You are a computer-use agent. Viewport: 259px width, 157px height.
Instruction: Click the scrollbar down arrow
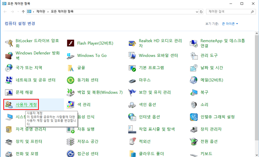click(257, 155)
